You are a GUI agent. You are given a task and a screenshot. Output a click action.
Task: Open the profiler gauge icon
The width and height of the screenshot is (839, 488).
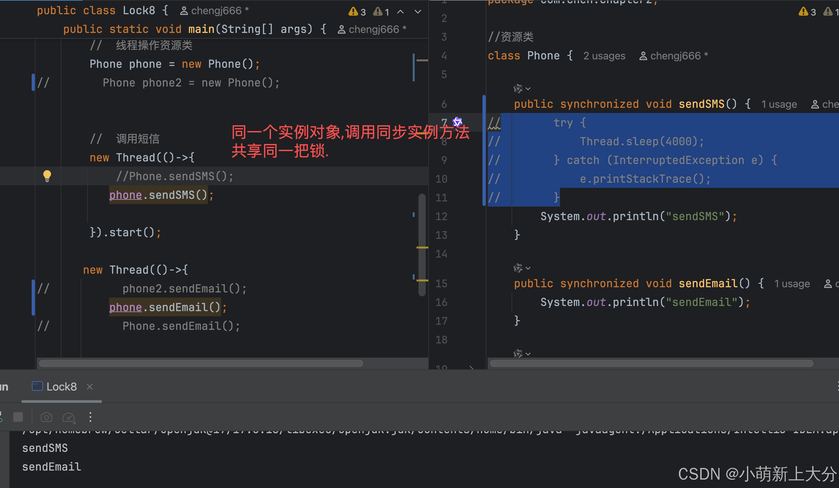click(x=68, y=417)
